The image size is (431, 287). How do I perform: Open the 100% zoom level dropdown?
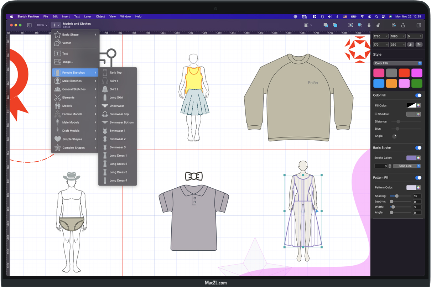pyautogui.click(x=42, y=25)
